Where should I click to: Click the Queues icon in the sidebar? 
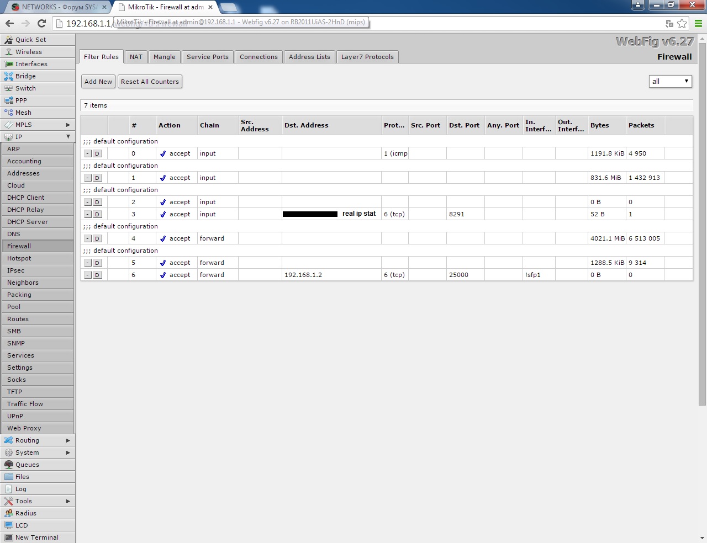(x=9, y=465)
